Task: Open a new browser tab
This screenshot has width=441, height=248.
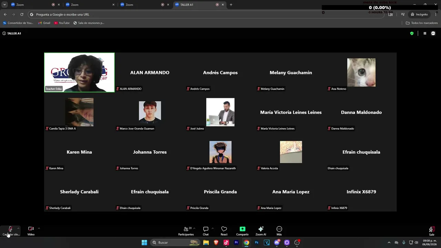Action: coord(231,5)
